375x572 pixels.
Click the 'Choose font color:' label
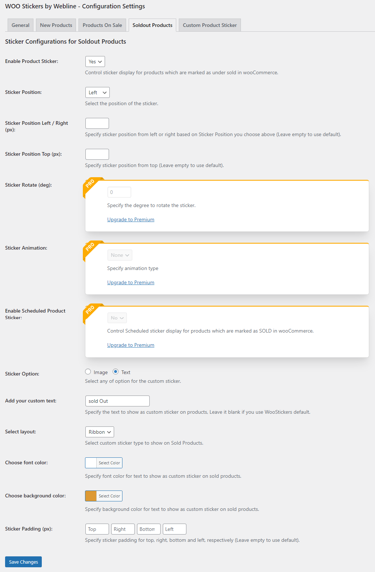[27, 462]
